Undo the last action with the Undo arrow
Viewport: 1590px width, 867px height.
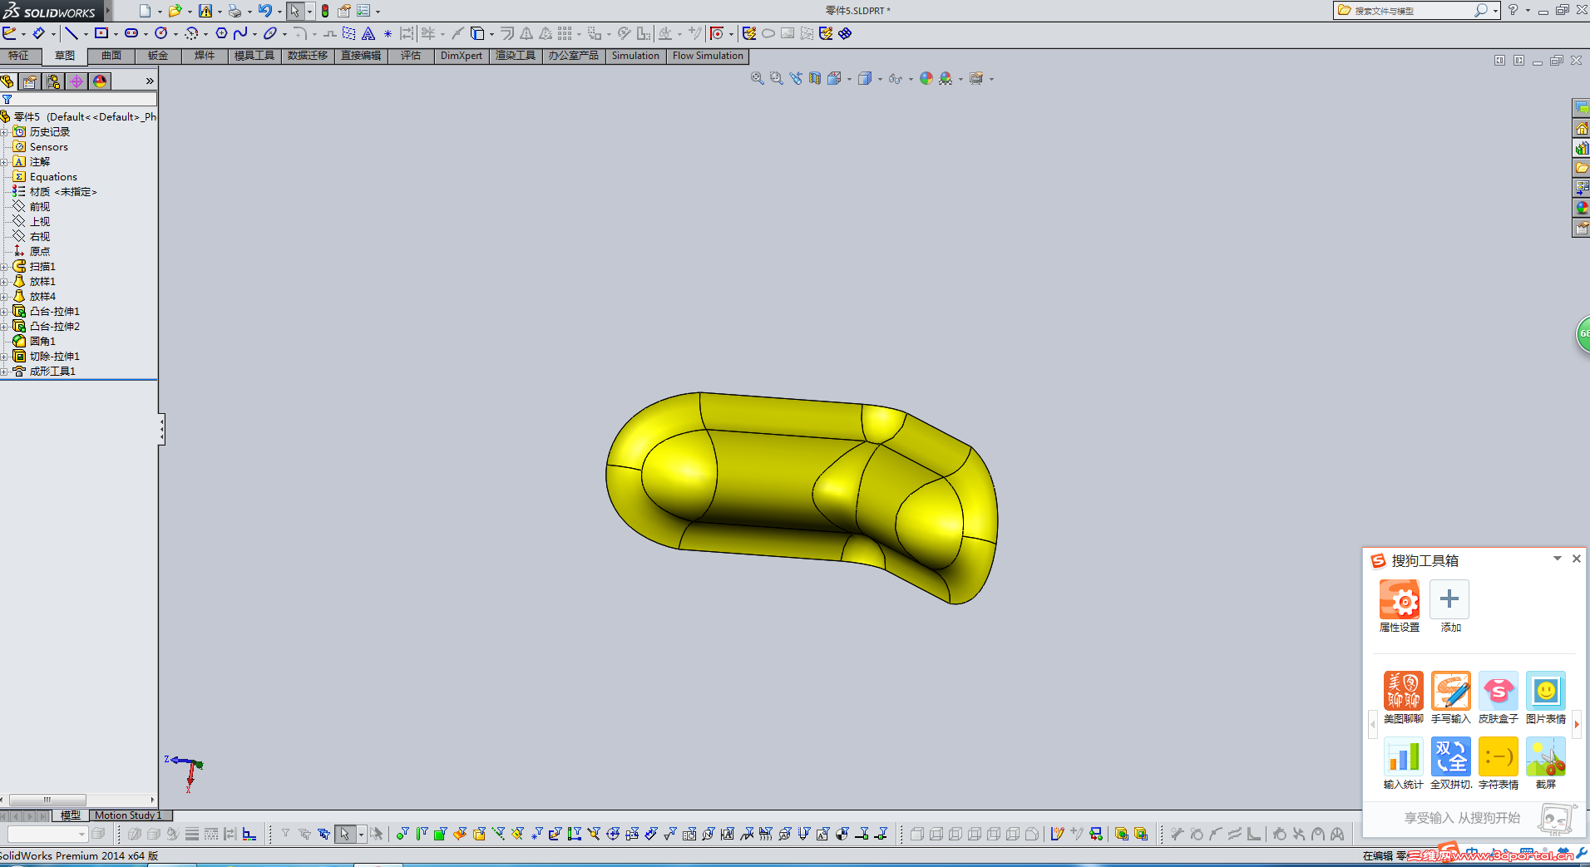[x=264, y=11]
